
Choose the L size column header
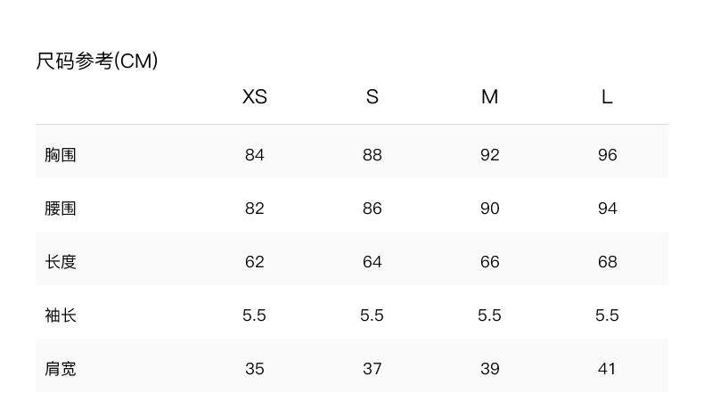[x=607, y=96]
